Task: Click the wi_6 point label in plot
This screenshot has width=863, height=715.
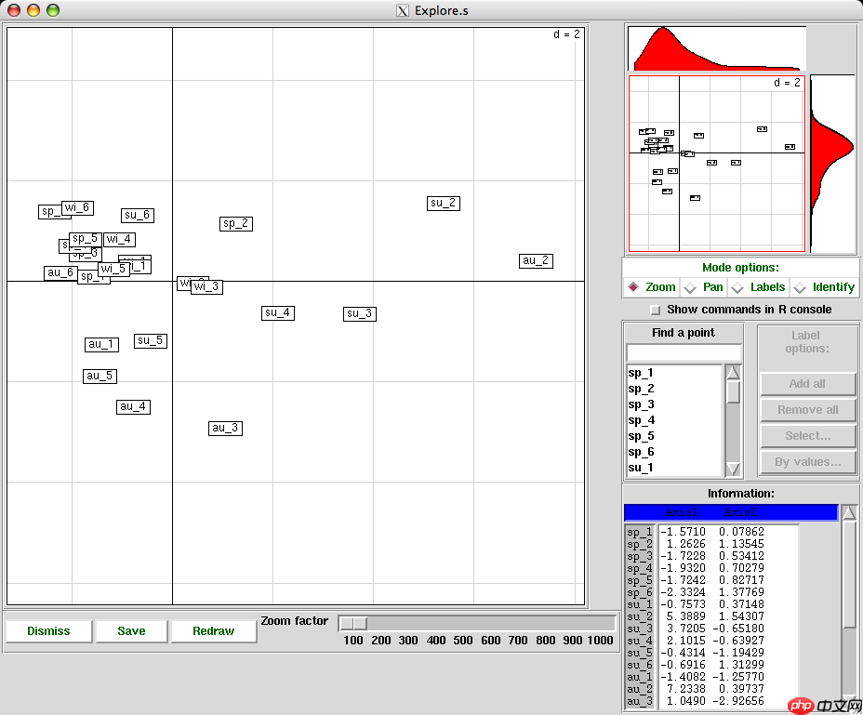Action: tap(77, 208)
